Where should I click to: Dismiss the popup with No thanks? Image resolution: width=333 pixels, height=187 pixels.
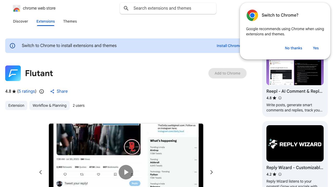(293, 48)
